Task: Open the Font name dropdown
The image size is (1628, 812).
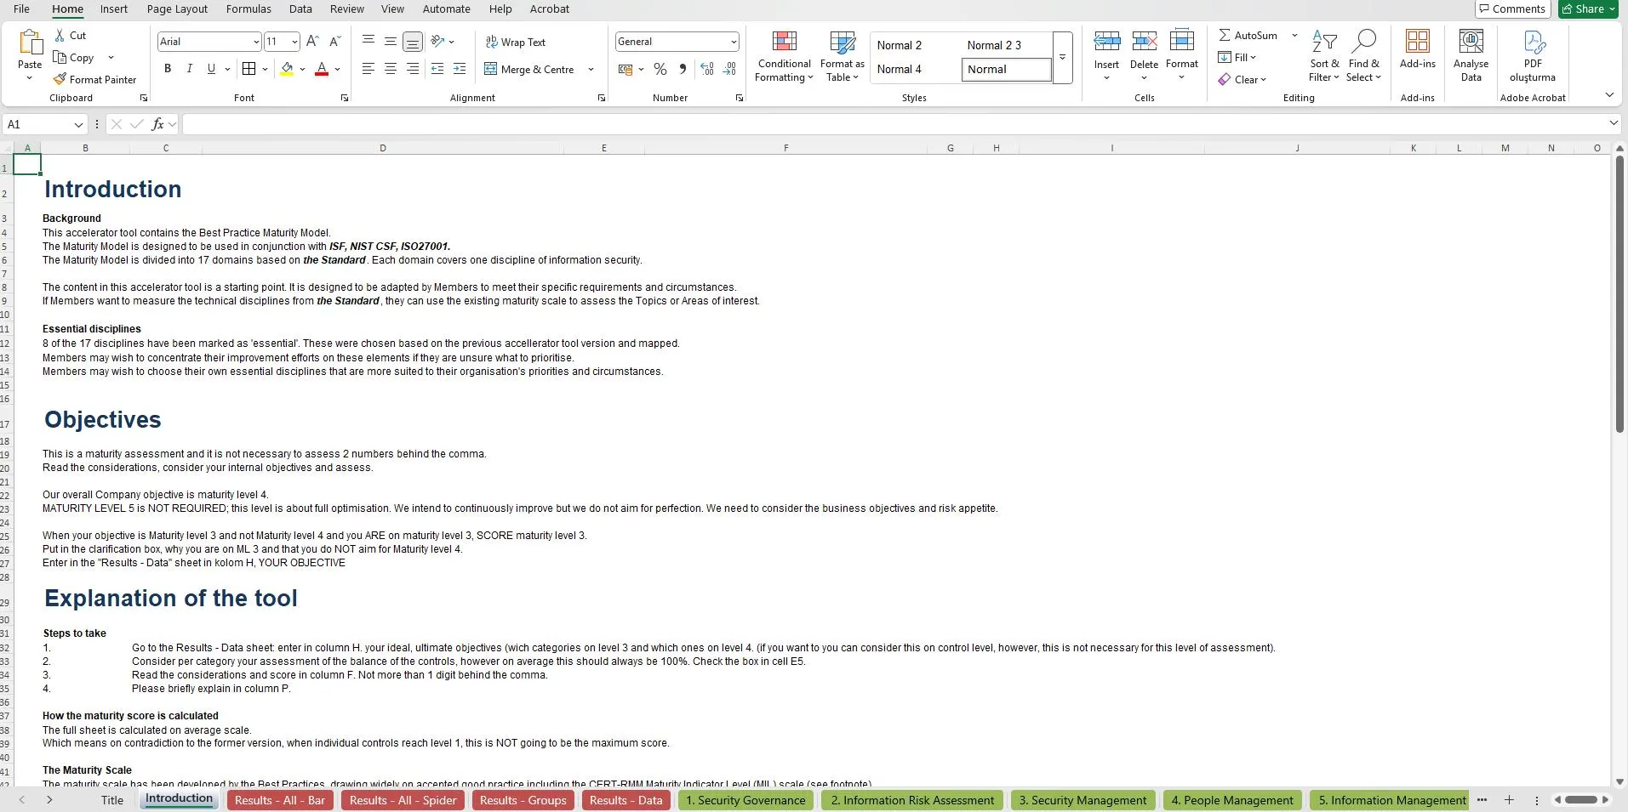Action: (256, 41)
